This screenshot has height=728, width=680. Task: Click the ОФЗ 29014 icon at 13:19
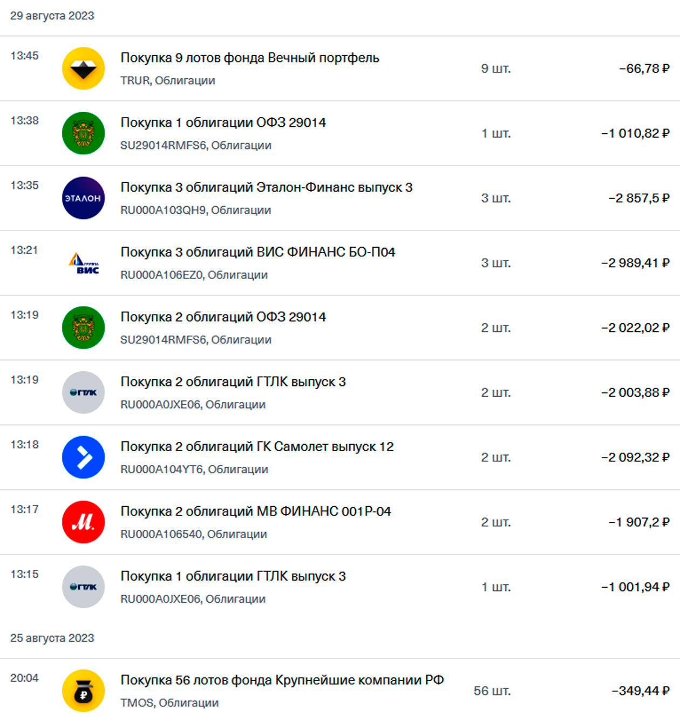(83, 328)
